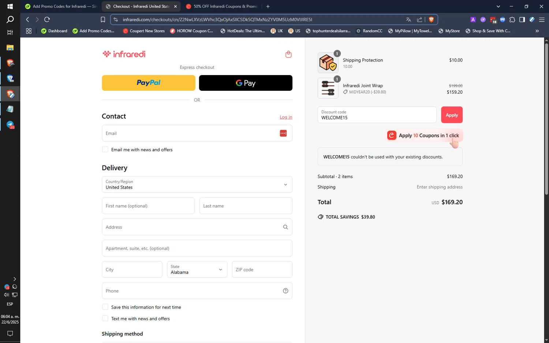The height and width of the screenshot is (343, 549).
Task: Apply the discount code
Action: [x=452, y=115]
